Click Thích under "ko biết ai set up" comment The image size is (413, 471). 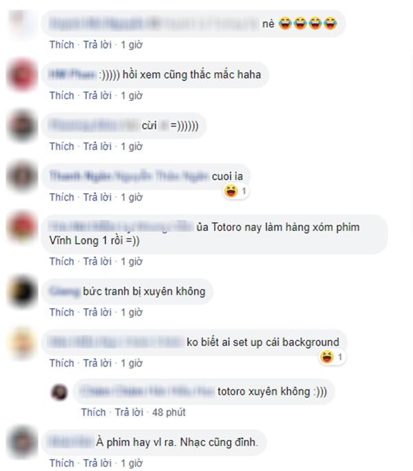pos(62,364)
